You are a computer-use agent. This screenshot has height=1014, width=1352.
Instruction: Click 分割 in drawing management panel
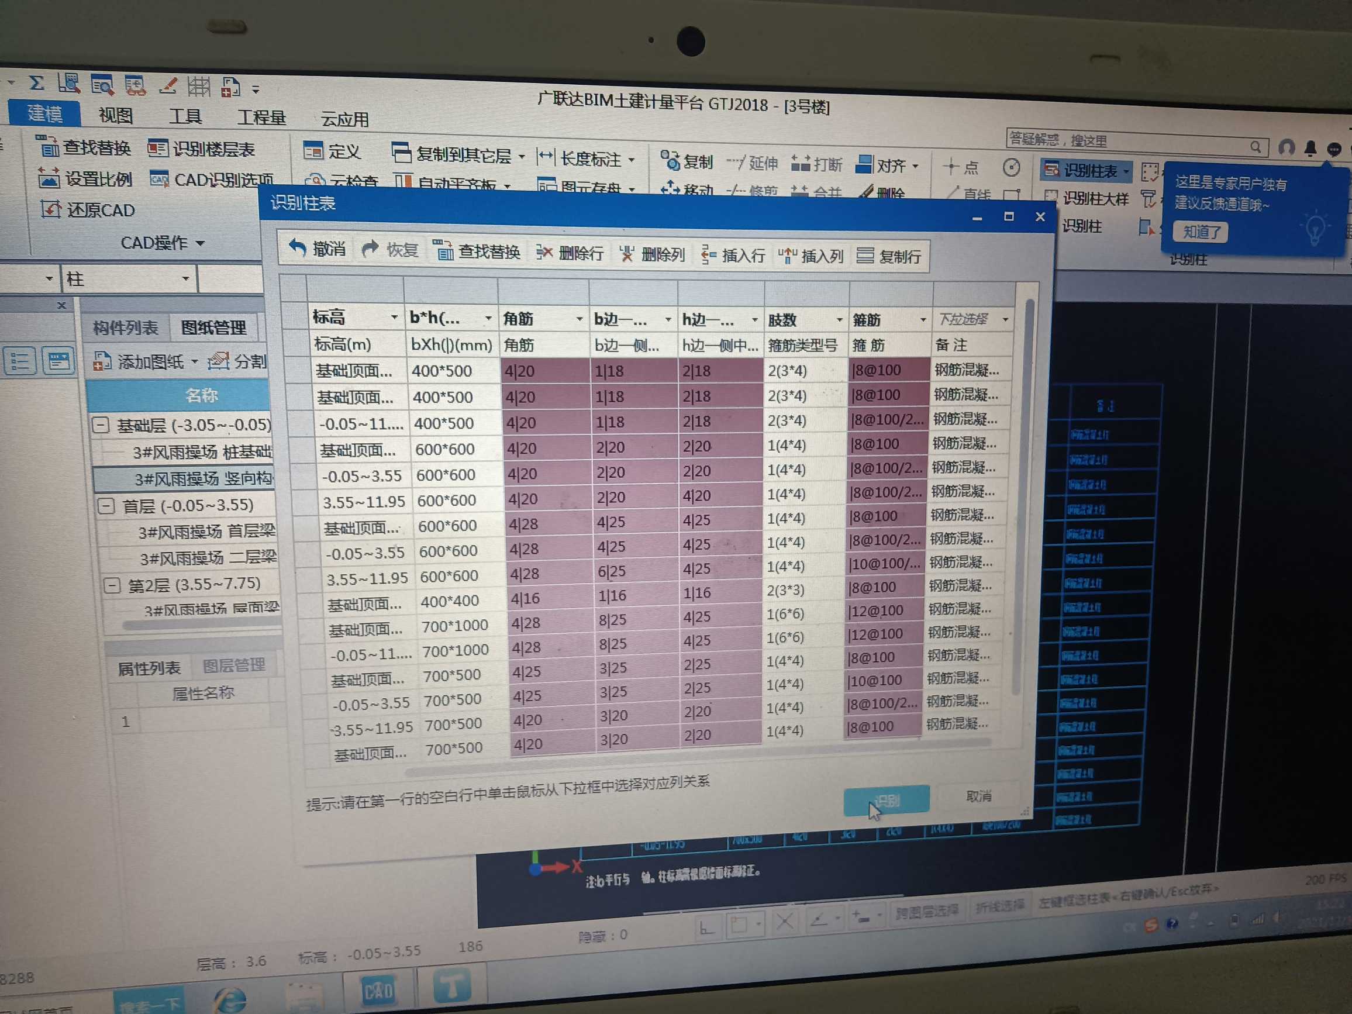coord(237,361)
